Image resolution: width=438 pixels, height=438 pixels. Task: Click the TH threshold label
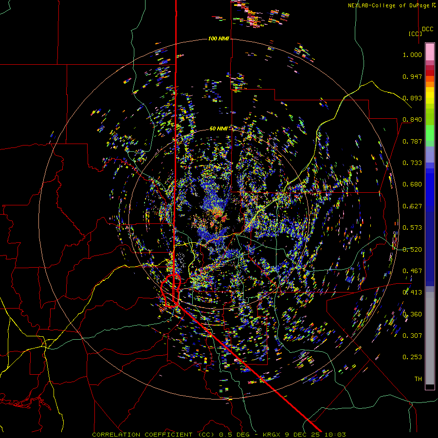click(418, 379)
